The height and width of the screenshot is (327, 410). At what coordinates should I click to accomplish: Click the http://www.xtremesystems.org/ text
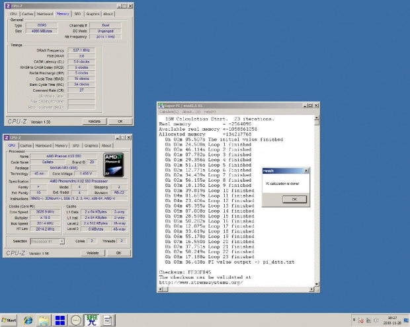click(x=201, y=282)
